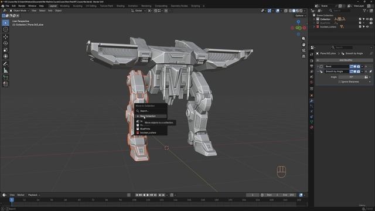Click the Angle value slider
Image resolution: width=375 pixels, height=211 pixels.
352,77
